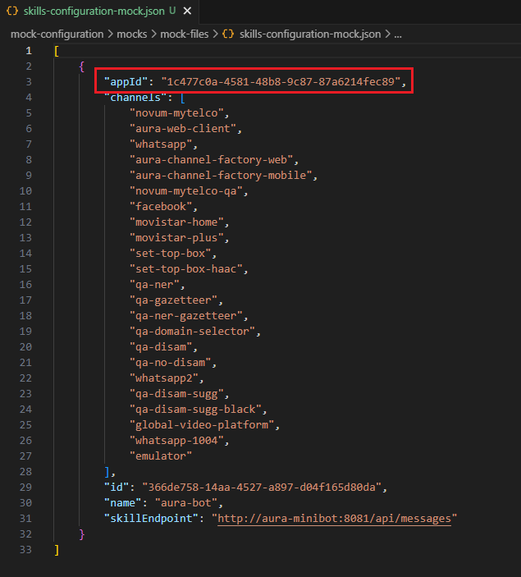Click the "appId" key on line 3

(x=126, y=82)
